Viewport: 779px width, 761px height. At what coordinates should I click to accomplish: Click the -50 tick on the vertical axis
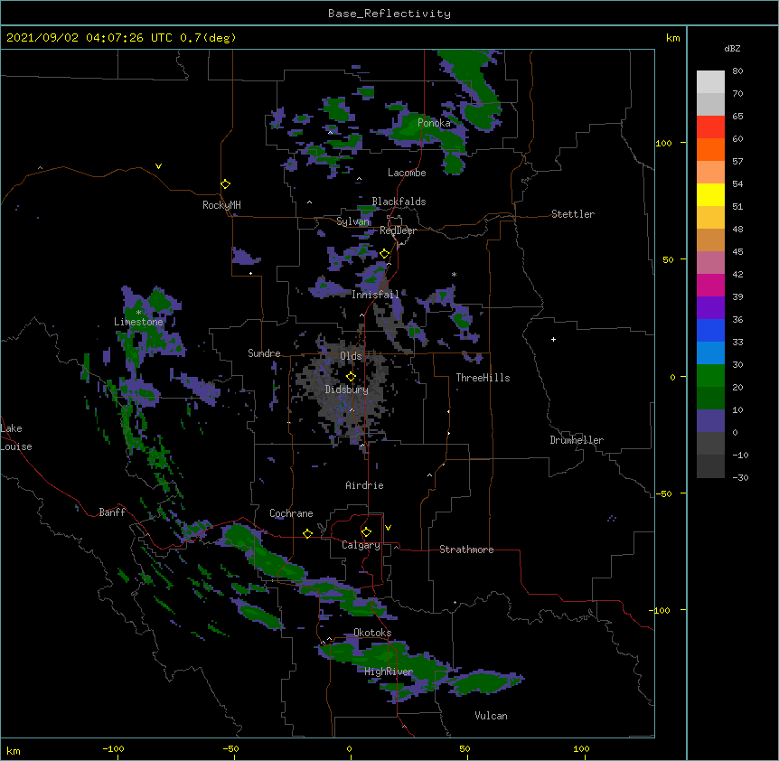tap(663, 493)
